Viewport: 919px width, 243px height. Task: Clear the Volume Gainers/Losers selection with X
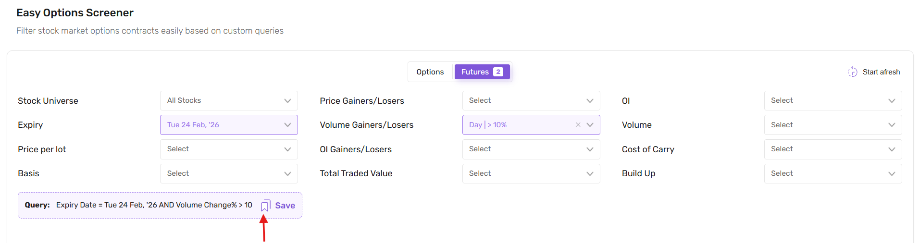tap(578, 125)
